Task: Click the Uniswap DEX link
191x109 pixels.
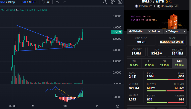Action: [165, 6]
